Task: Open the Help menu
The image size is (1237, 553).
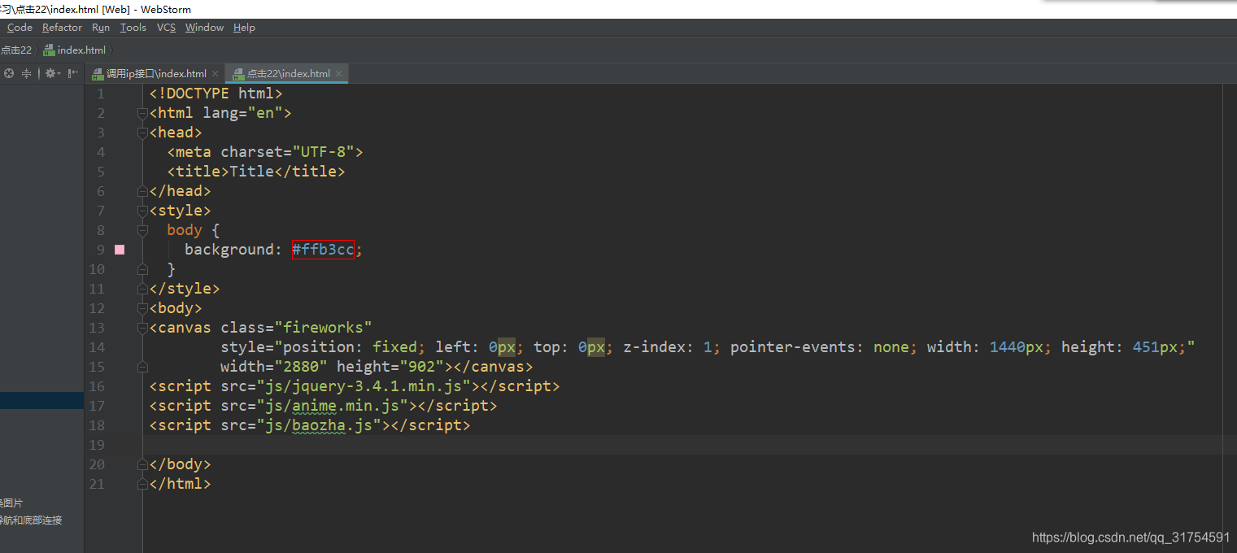Action: tap(244, 28)
